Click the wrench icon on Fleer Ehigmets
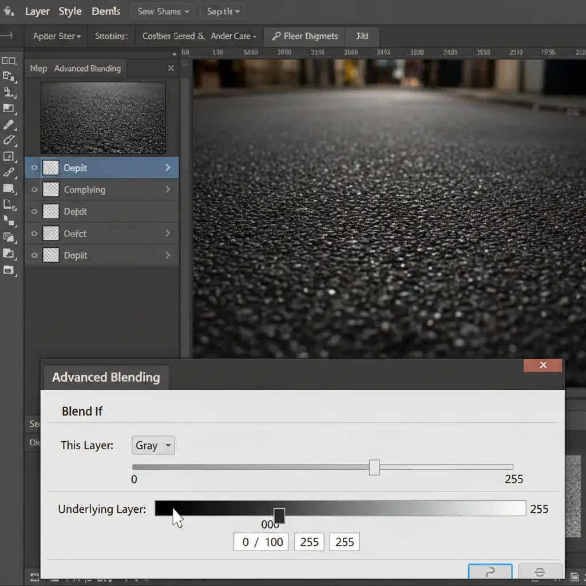The height and width of the screenshot is (586, 586). coord(276,36)
